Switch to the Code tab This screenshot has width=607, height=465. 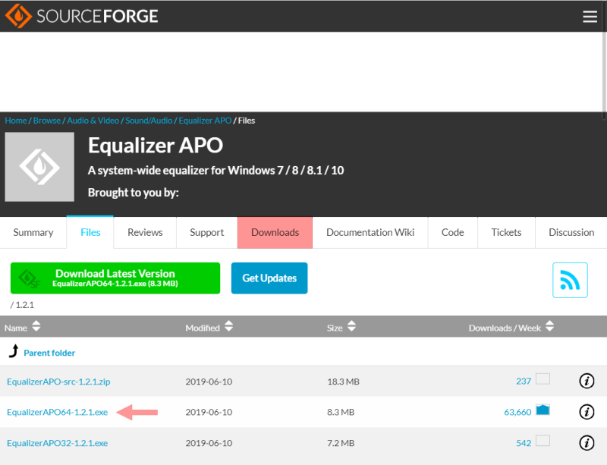coord(452,232)
